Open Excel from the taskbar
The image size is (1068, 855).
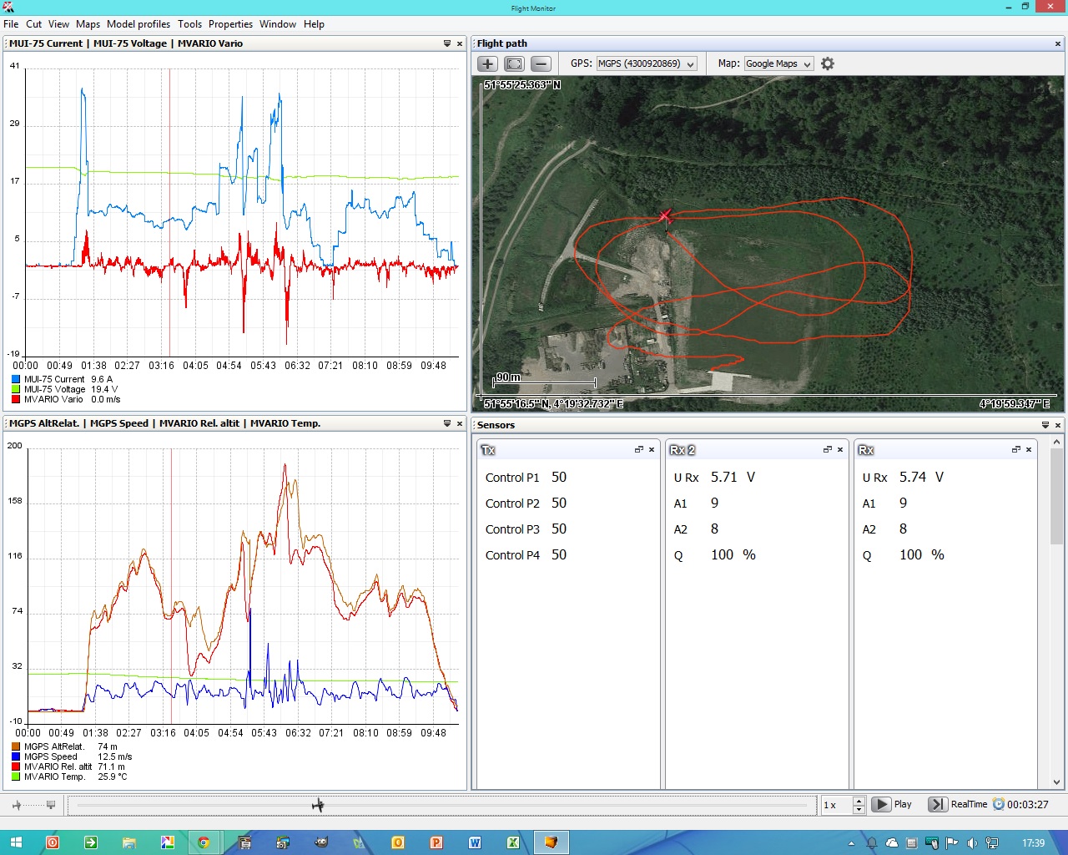tap(513, 842)
